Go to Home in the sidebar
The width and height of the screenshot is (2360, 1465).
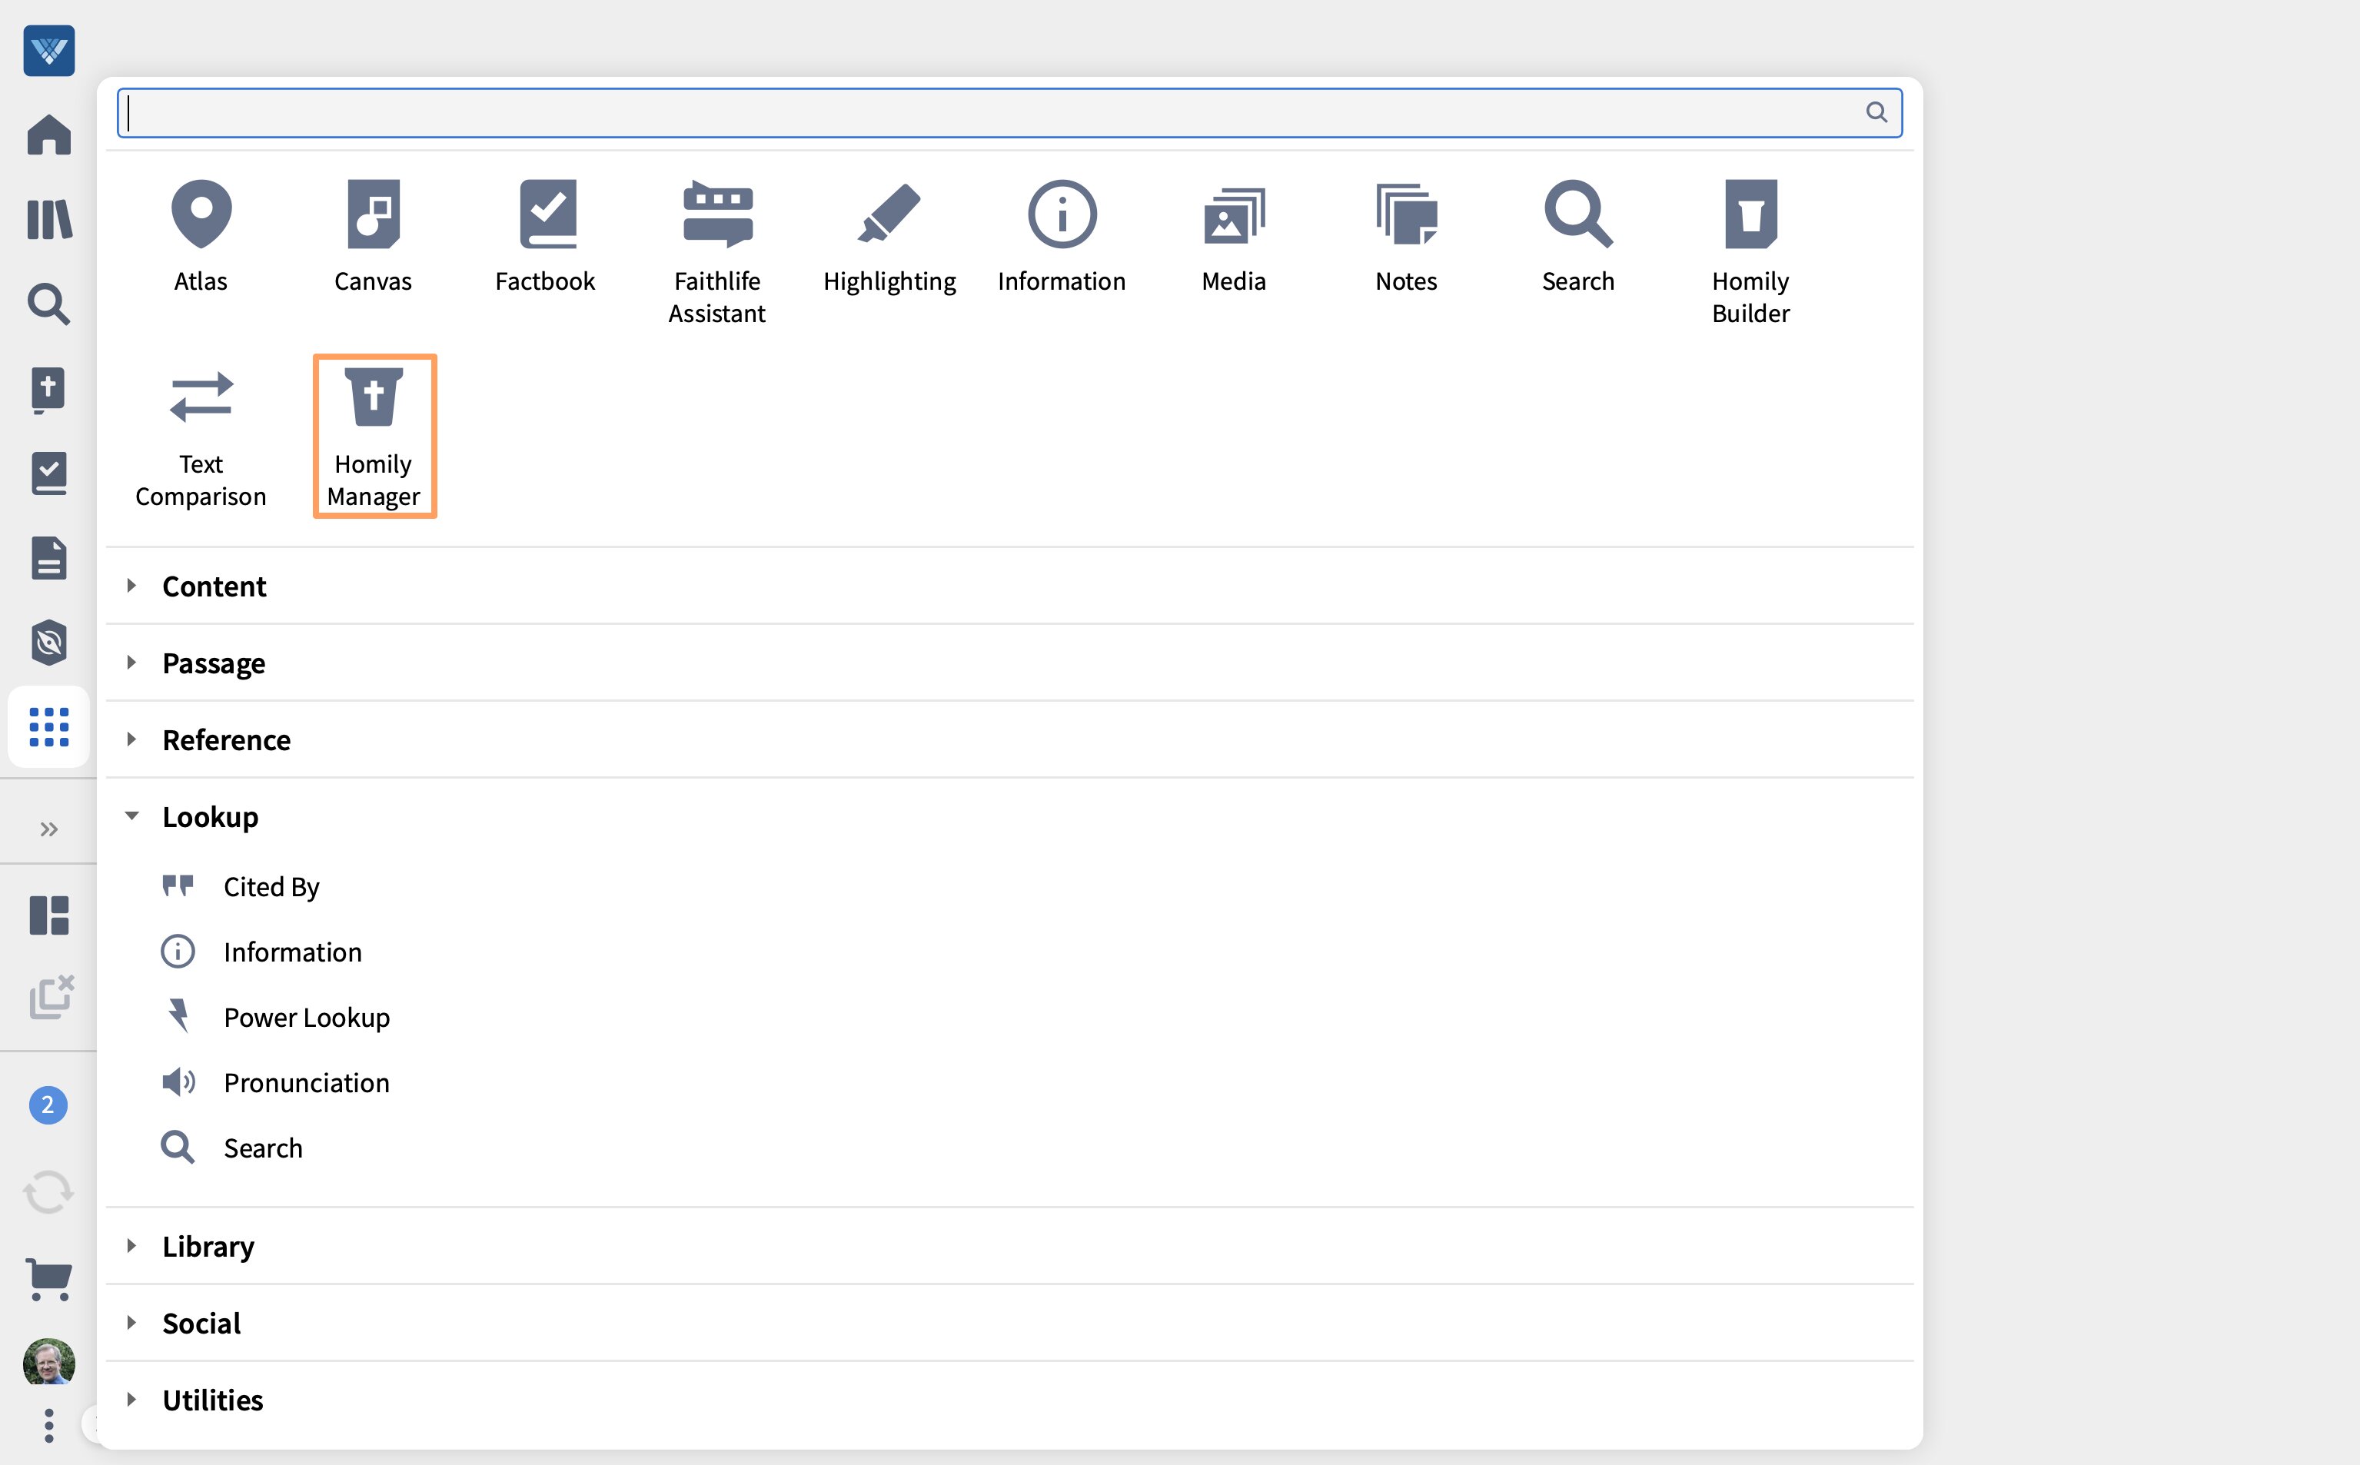tap(48, 134)
